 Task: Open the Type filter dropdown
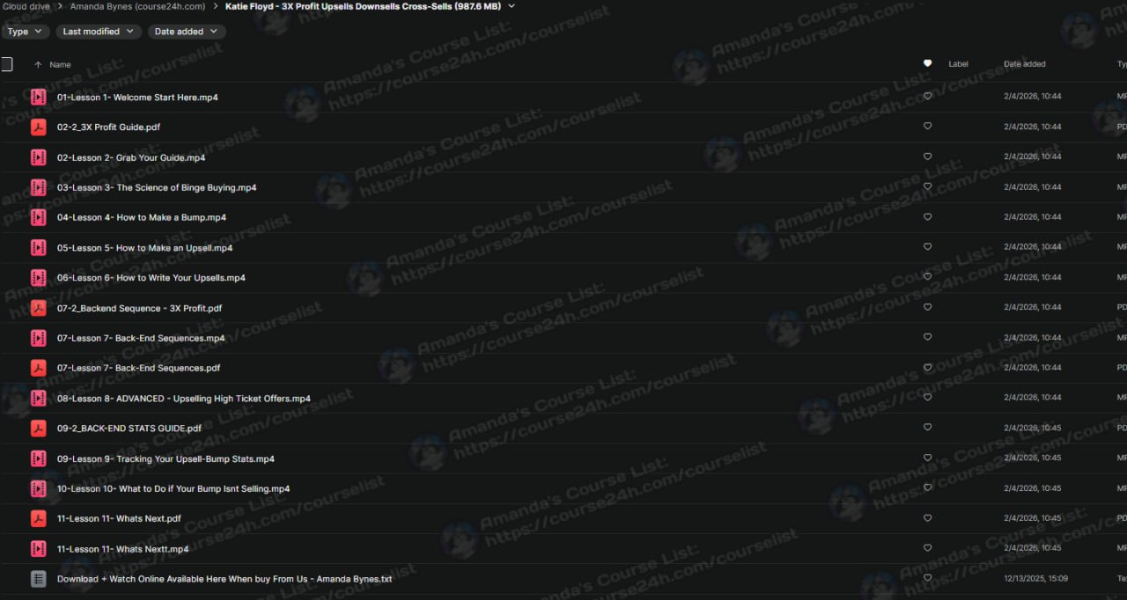(x=26, y=31)
